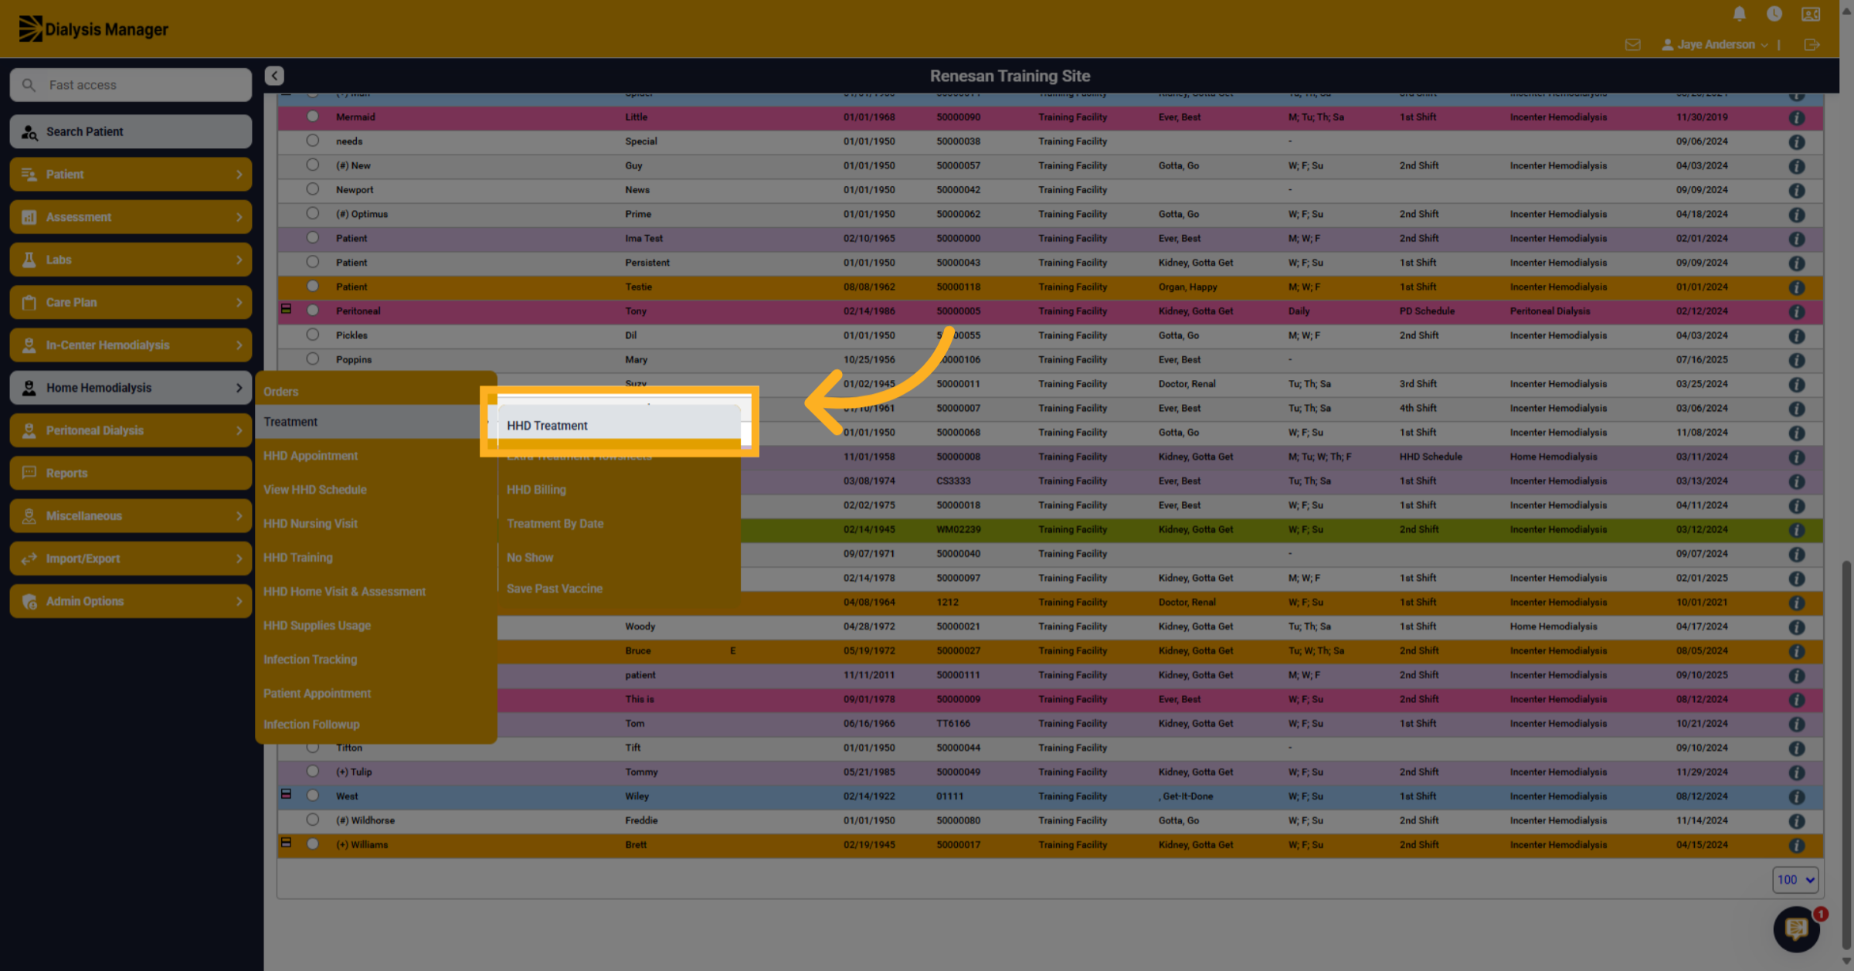Screen dimensions: 1854x971
Task: Expand the Labs sidebar menu
Action: click(131, 260)
